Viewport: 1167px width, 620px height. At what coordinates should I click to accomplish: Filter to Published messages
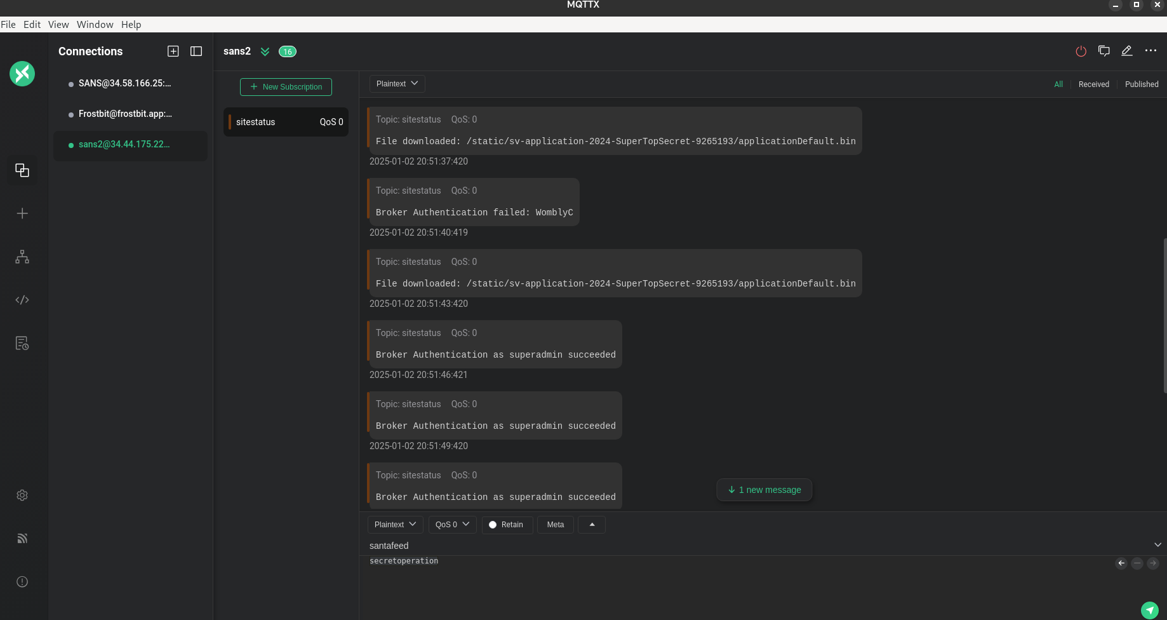1142,84
